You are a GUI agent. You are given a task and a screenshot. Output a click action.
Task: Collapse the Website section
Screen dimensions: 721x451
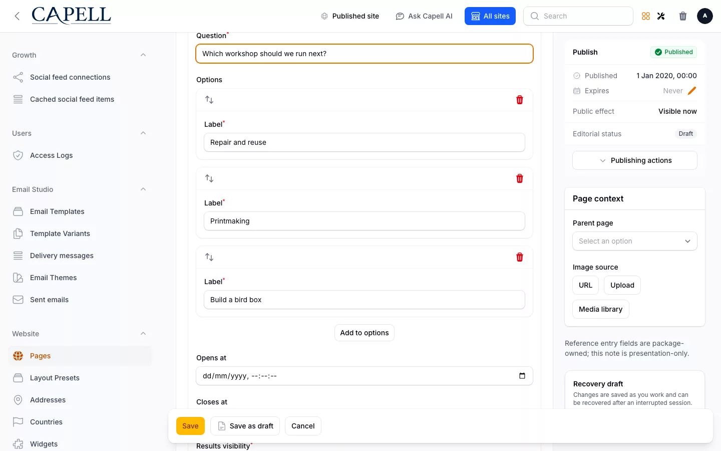(x=143, y=334)
